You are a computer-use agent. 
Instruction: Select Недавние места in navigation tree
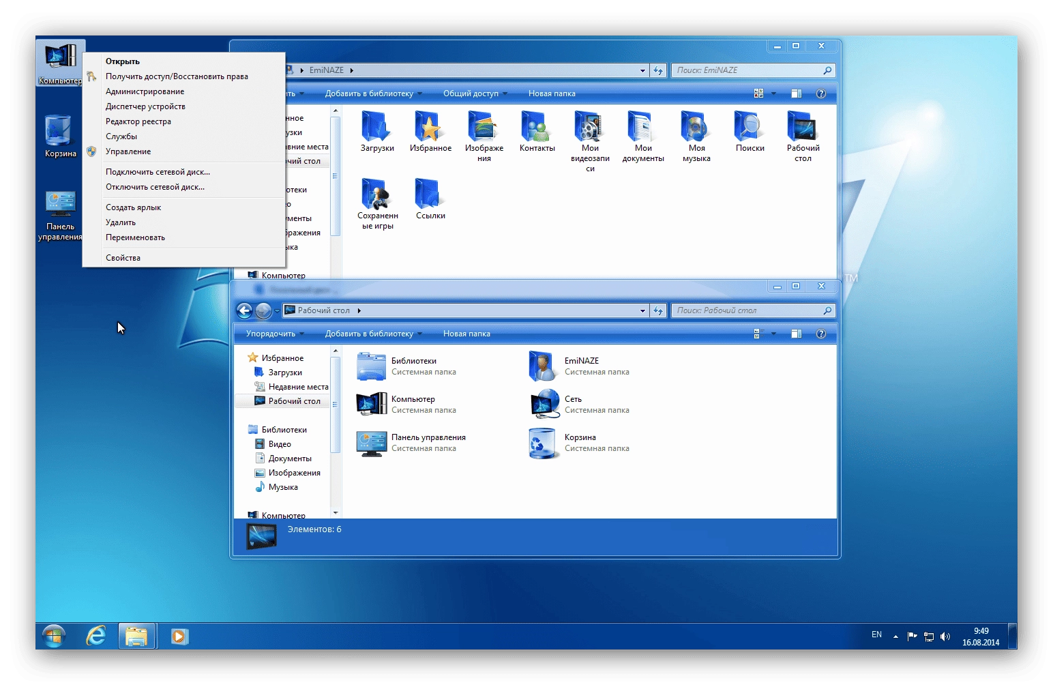tap(291, 387)
